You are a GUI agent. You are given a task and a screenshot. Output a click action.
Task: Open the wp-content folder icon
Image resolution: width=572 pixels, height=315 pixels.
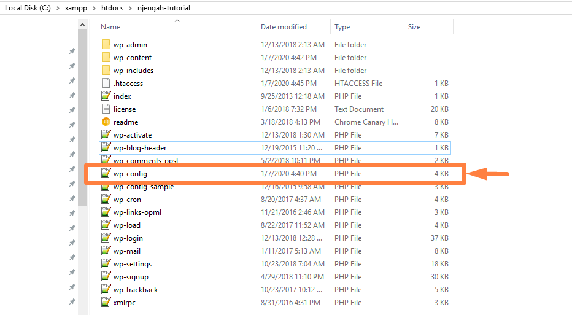click(106, 57)
